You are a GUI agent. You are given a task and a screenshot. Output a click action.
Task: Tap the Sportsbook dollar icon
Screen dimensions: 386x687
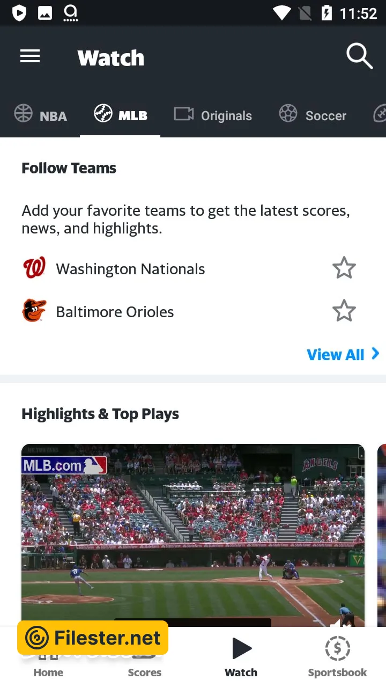(337, 648)
